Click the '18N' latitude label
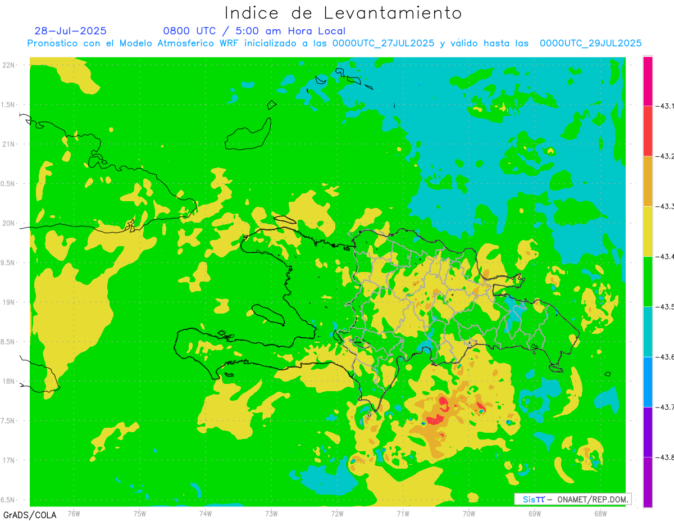The height and width of the screenshot is (521, 674). click(8, 381)
